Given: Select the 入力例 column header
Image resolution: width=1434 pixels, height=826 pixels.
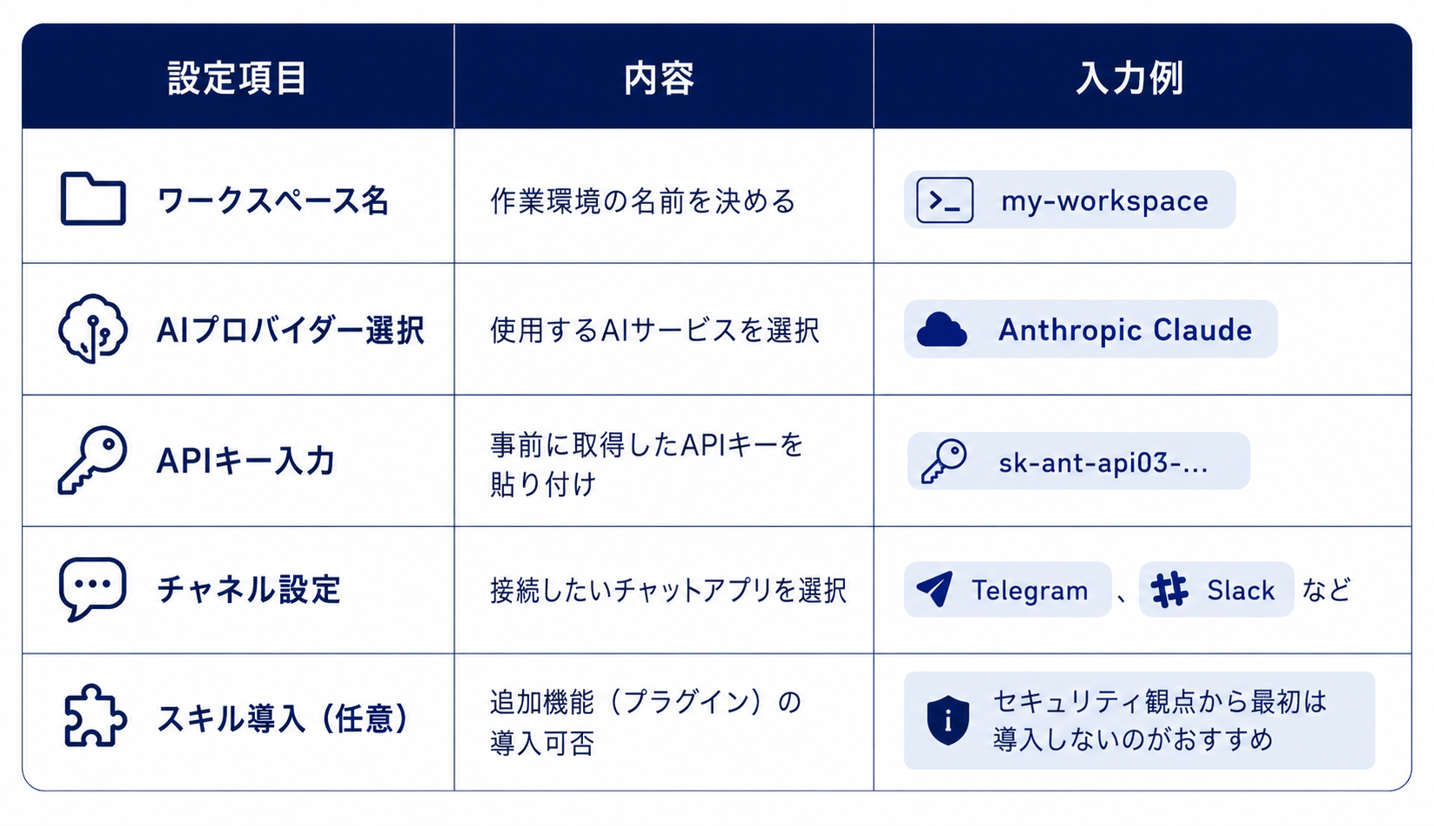Looking at the screenshot, I should 1130,78.
